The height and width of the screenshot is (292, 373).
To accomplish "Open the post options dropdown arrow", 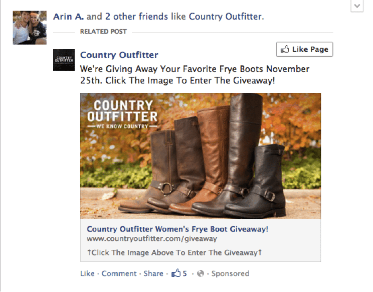I will tap(357, 6).
